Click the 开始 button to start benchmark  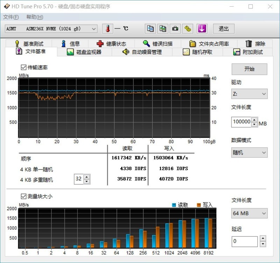249,69
